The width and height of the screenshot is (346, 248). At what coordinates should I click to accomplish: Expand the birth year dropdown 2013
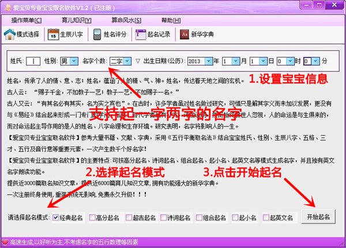tap(209, 61)
